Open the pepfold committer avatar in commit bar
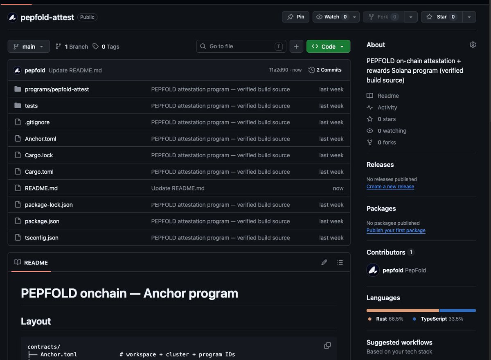Screen dimensions: 491x360 click(x=17, y=70)
